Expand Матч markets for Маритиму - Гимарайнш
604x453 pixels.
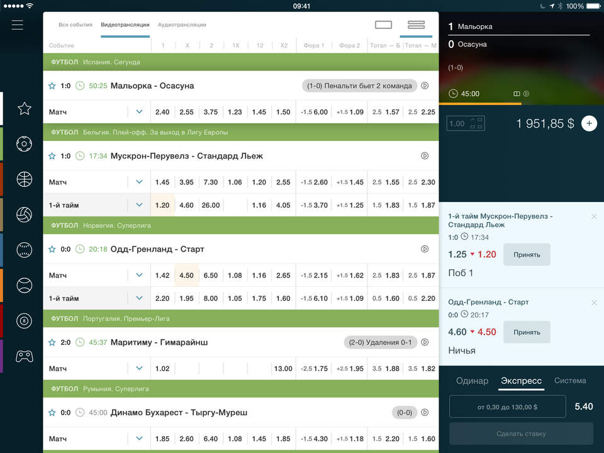coord(140,368)
